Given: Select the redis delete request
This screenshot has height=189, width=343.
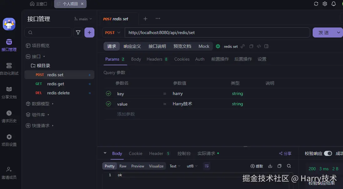Looking at the screenshot, I should 59,93.
